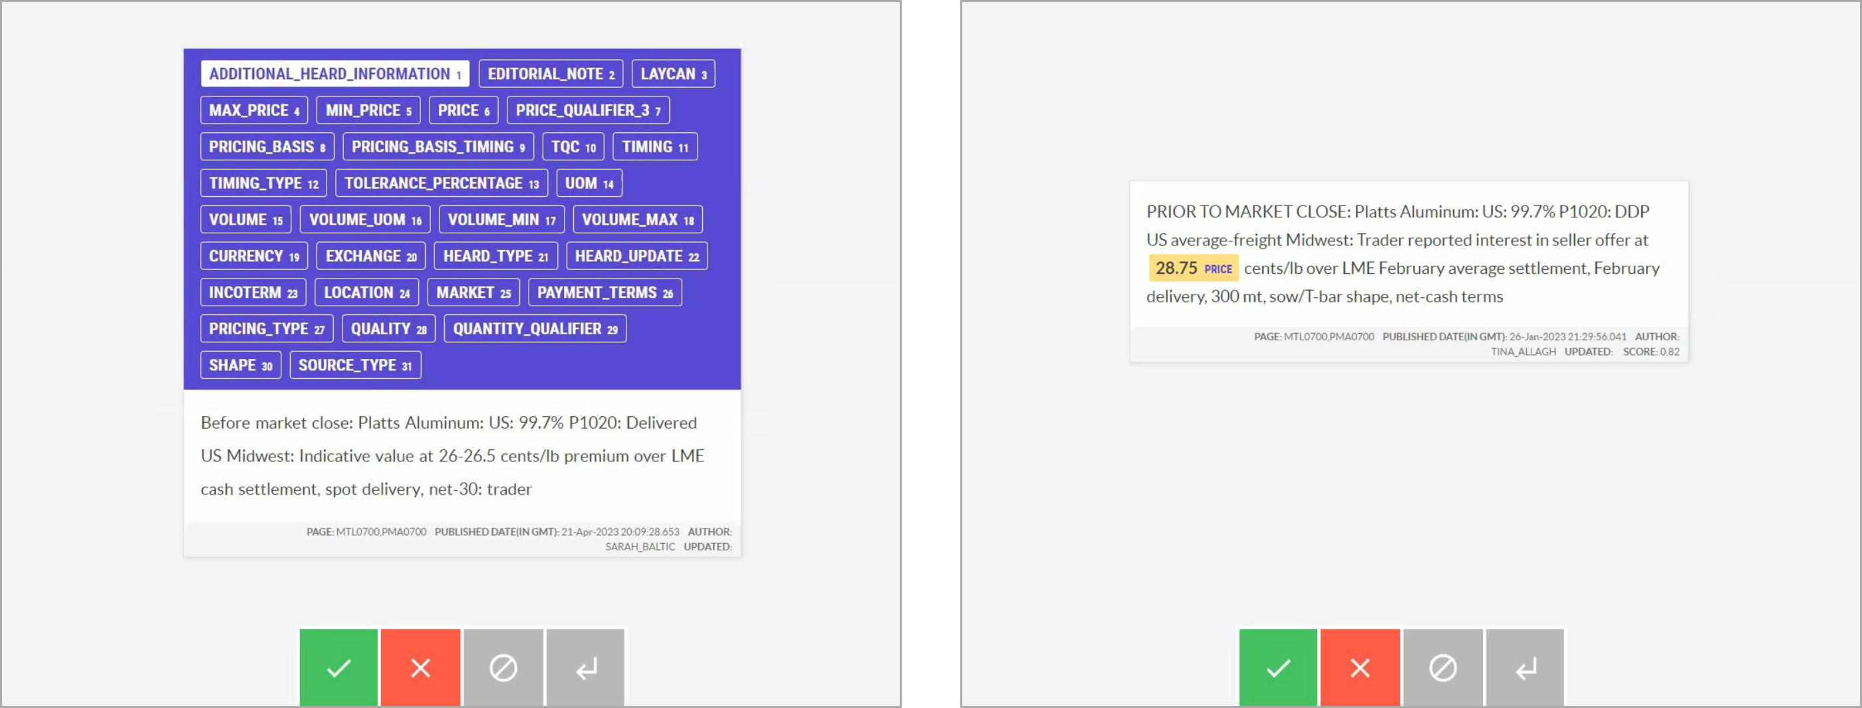Pick the QUANTITY_QUALIFIER label
The width and height of the screenshot is (1862, 708).
click(x=534, y=330)
